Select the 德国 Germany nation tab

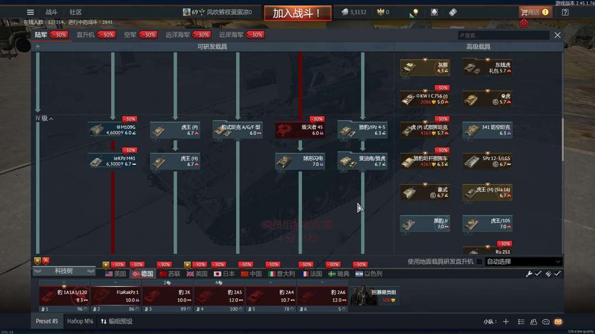[143, 274]
